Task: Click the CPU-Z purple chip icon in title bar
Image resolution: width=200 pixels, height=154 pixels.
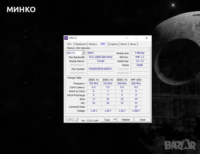Action: [x=66, y=38]
